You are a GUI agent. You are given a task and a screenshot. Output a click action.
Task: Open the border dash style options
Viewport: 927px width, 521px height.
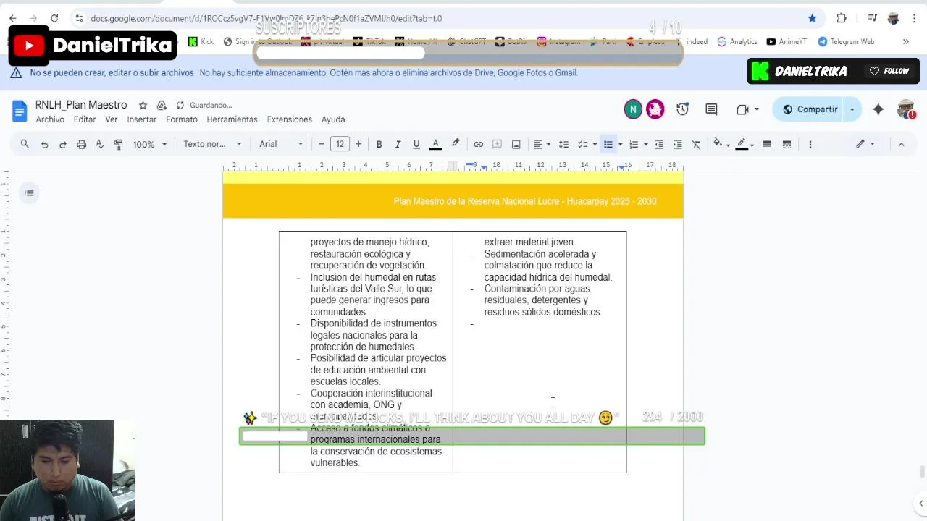pos(786,144)
